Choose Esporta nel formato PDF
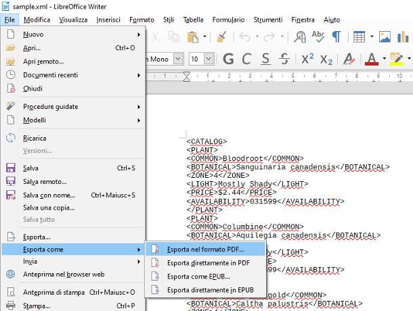 coord(205,249)
